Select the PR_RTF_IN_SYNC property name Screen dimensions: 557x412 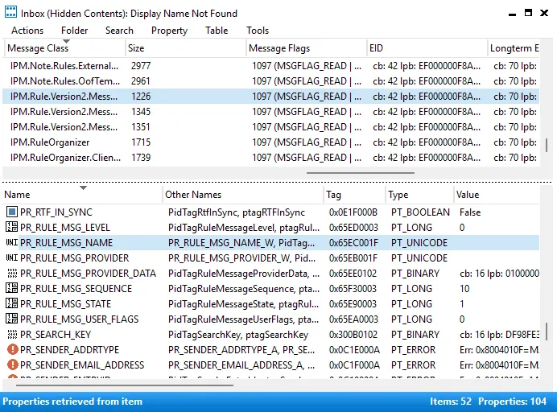pos(56,212)
